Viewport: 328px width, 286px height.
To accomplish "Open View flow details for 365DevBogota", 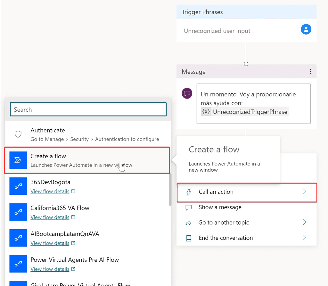I will point(50,191).
